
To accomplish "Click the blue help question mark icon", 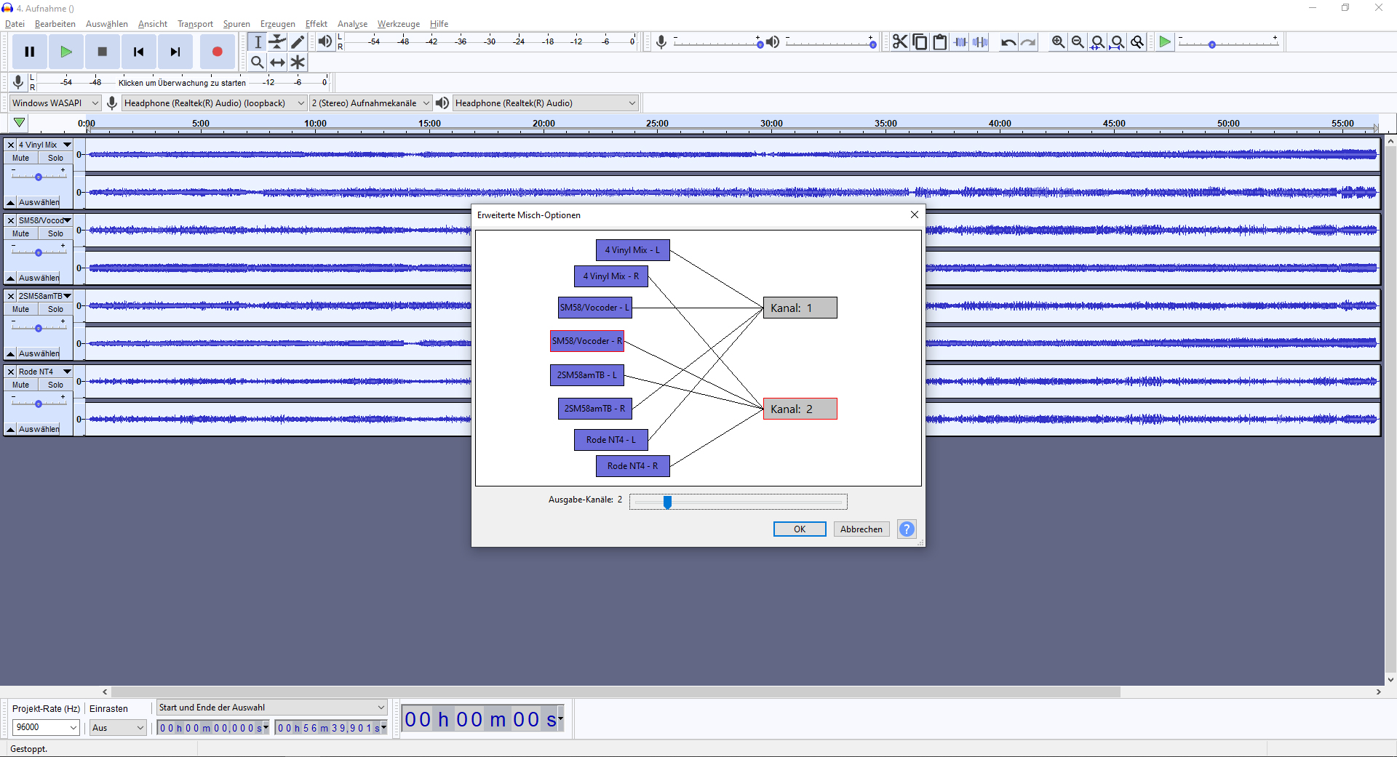I will [907, 529].
